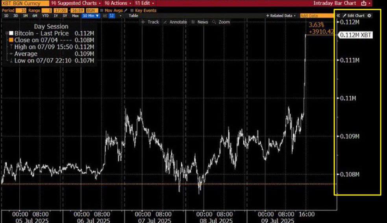Screen dimensions: 387x223
Task: Click the Range value field
Action: point(46,10)
